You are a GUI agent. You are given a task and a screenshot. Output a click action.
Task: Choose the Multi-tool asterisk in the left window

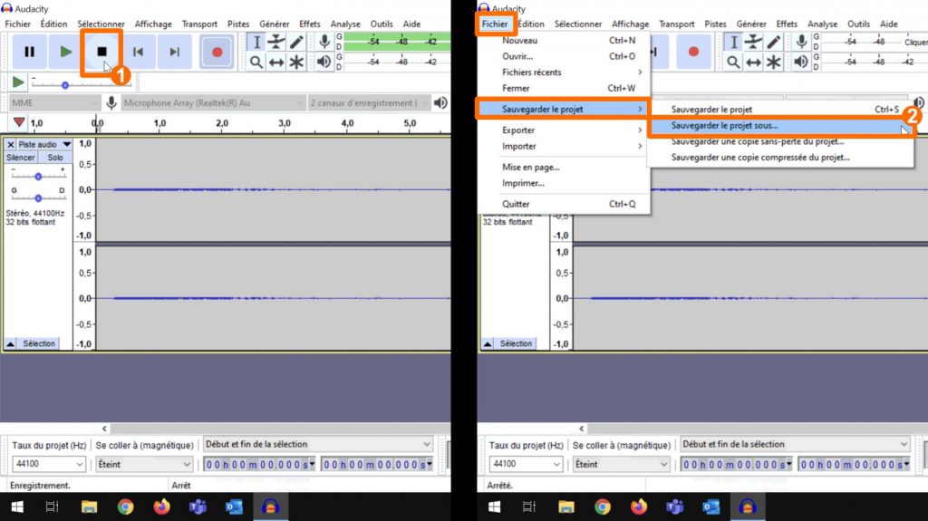(x=296, y=62)
